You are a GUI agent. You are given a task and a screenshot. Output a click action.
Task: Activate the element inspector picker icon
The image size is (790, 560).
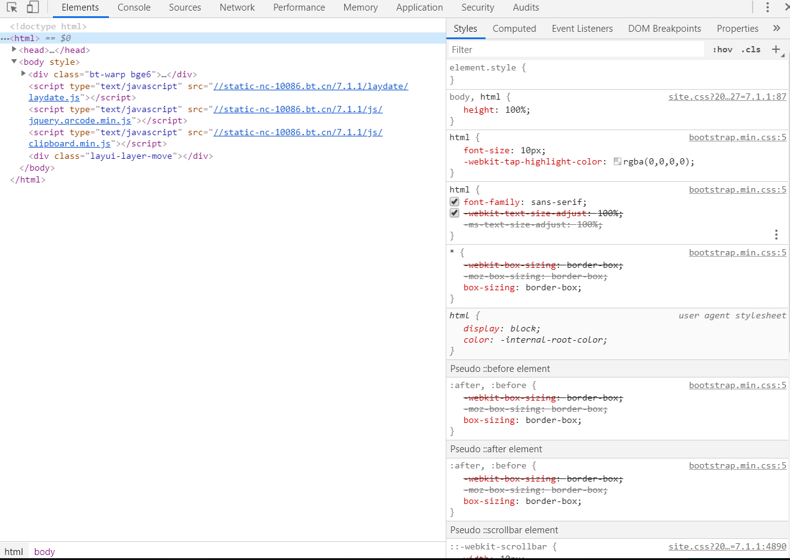click(12, 7)
